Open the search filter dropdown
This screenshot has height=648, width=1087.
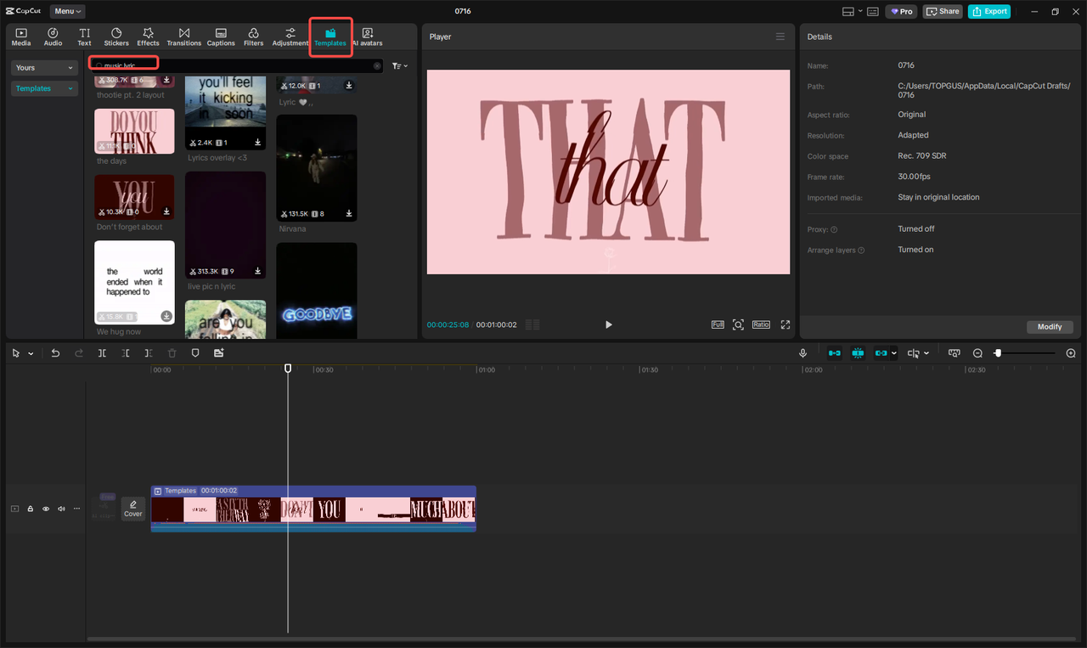[399, 65]
